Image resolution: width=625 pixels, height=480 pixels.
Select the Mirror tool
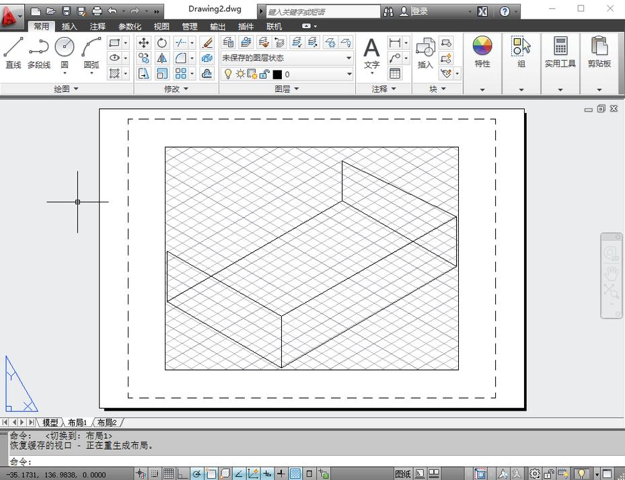(x=162, y=58)
